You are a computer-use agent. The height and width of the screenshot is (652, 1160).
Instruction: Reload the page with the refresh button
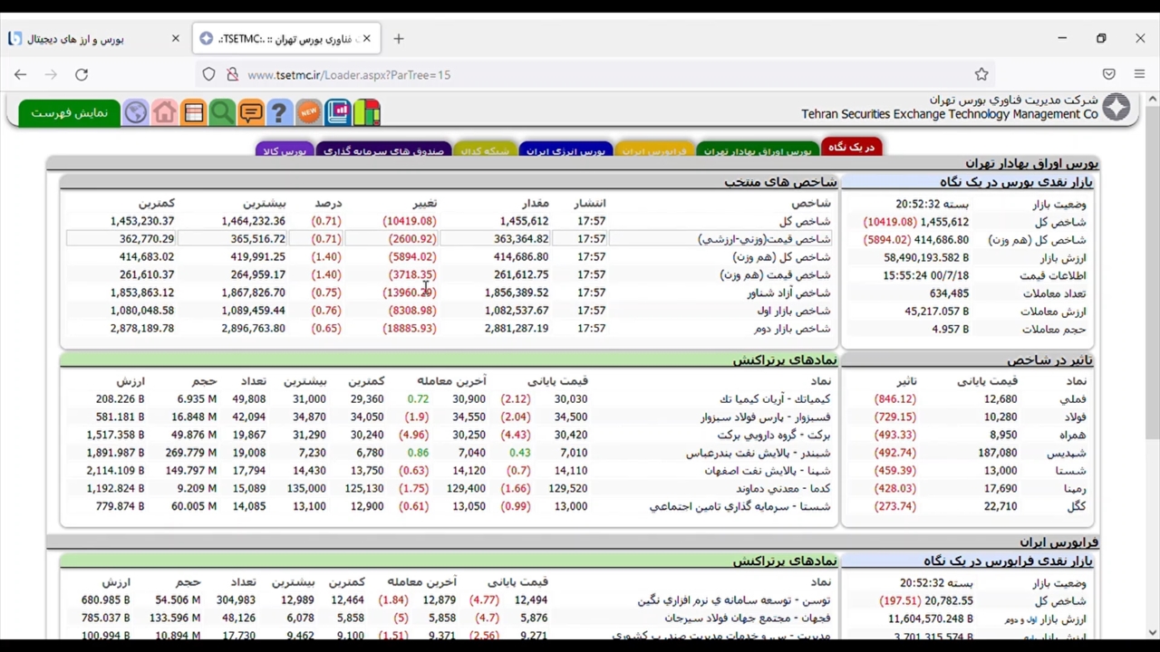click(x=82, y=75)
